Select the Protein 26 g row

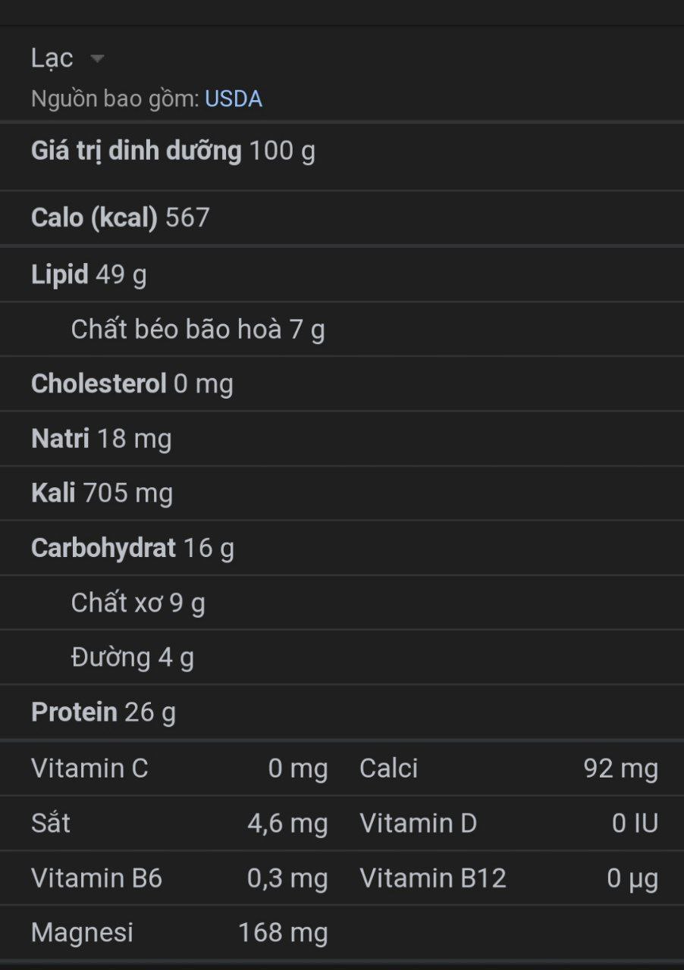coord(103,712)
